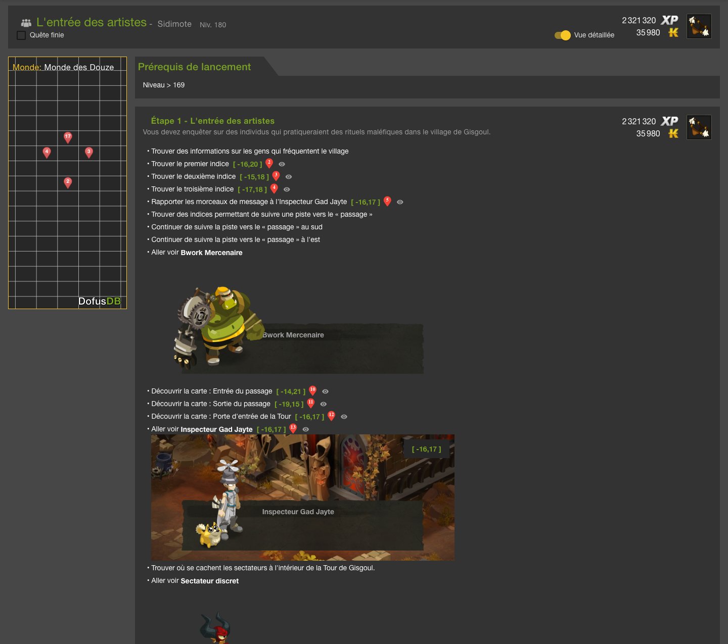Screen dimensions: 728x644
Task: Click the objective Continuer de suivre la piste au sud
Action: [x=237, y=227]
